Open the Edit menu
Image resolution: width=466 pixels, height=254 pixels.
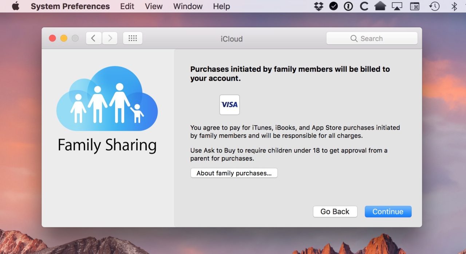pyautogui.click(x=127, y=6)
